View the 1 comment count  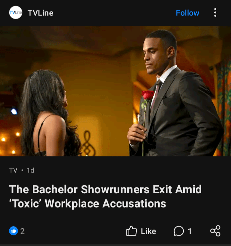point(190,231)
